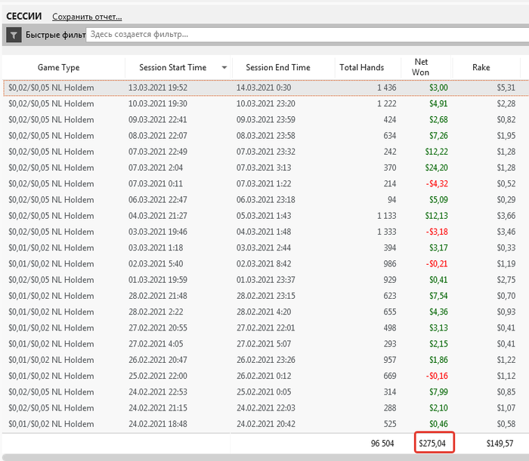Click end time 14.03.2021 0:30

(264, 88)
